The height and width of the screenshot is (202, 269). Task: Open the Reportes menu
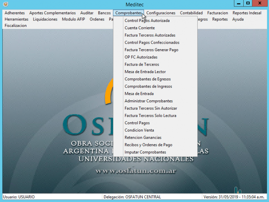[220, 19]
